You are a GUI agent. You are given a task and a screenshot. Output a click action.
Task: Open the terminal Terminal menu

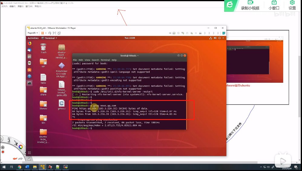[x=105, y=60]
